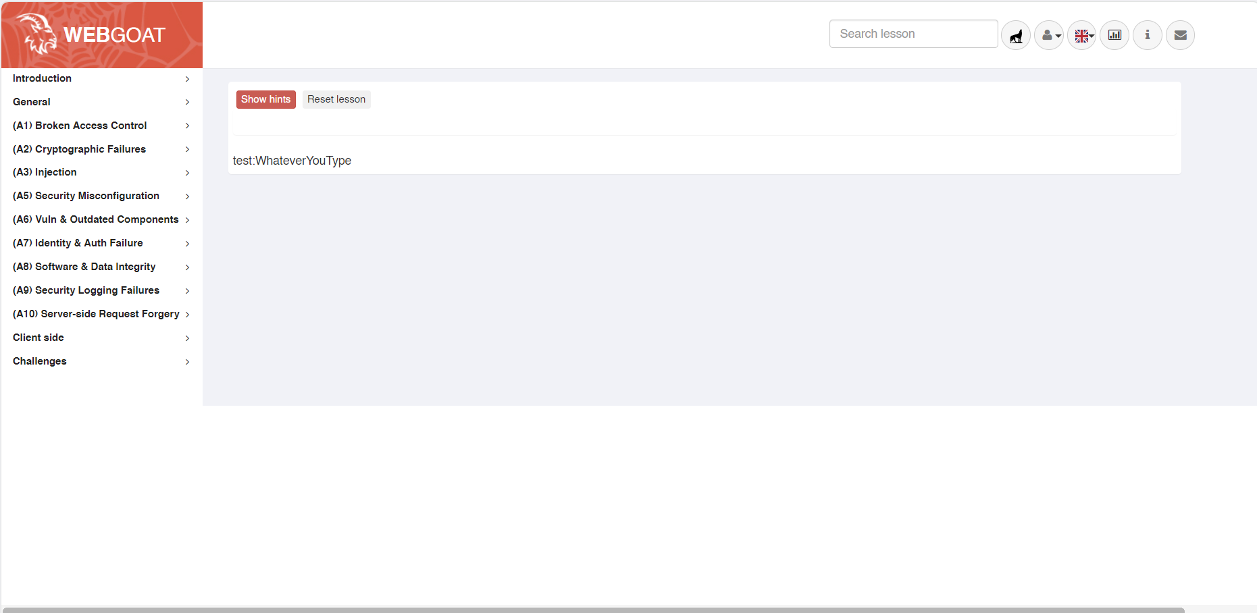Expand chevron beside Client side
Image resolution: width=1257 pixels, height=613 pixels.
(187, 338)
